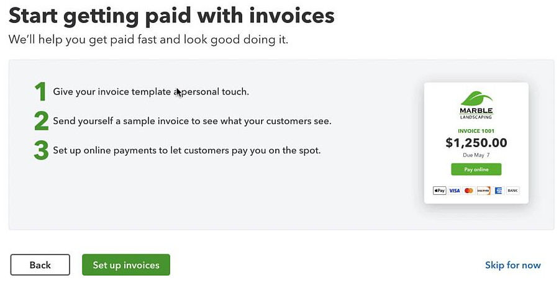Viewport: 559px width, 288px height.
Task: Click the sample invoice preview card
Action: point(476,143)
